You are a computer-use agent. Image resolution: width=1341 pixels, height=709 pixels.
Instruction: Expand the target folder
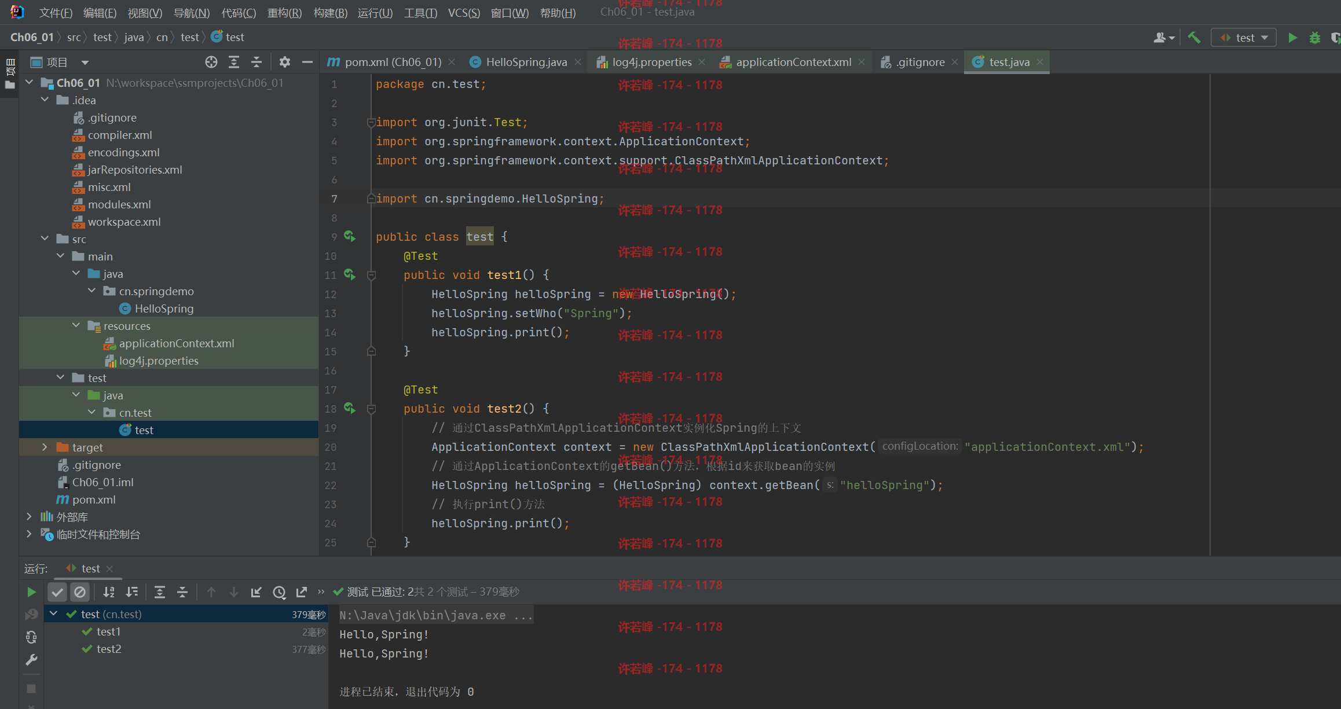click(45, 447)
